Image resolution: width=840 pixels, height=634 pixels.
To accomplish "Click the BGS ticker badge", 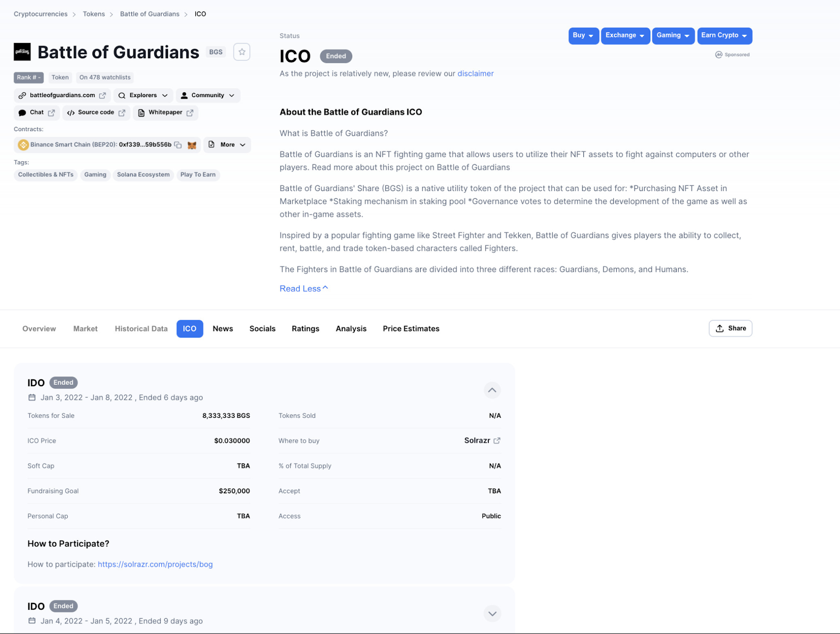I will [216, 52].
